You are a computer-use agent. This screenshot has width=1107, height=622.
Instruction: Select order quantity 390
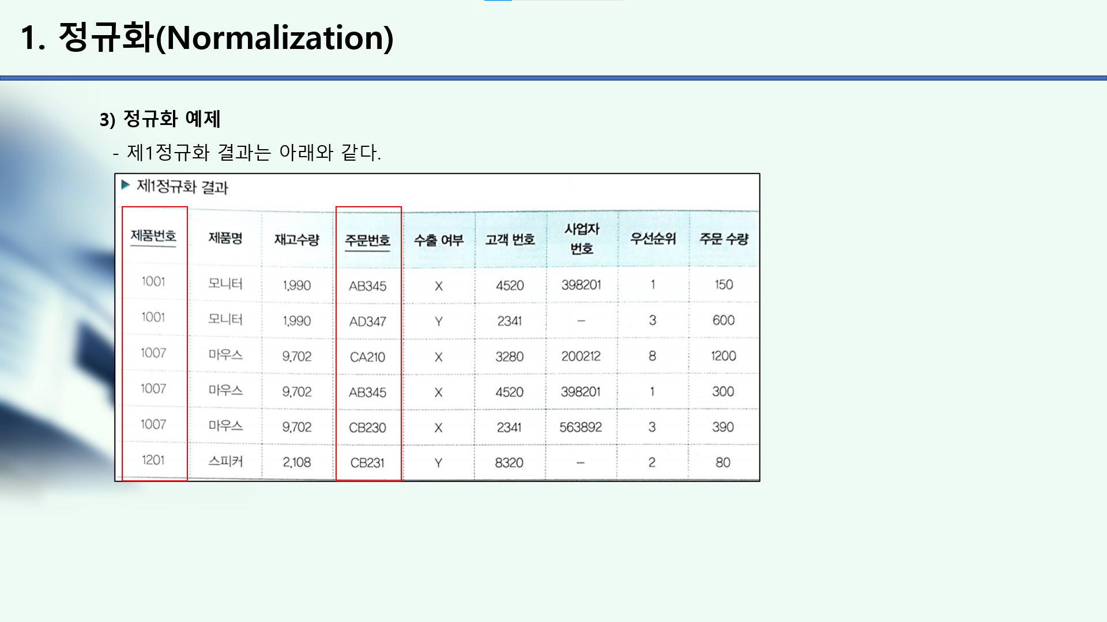(x=723, y=427)
